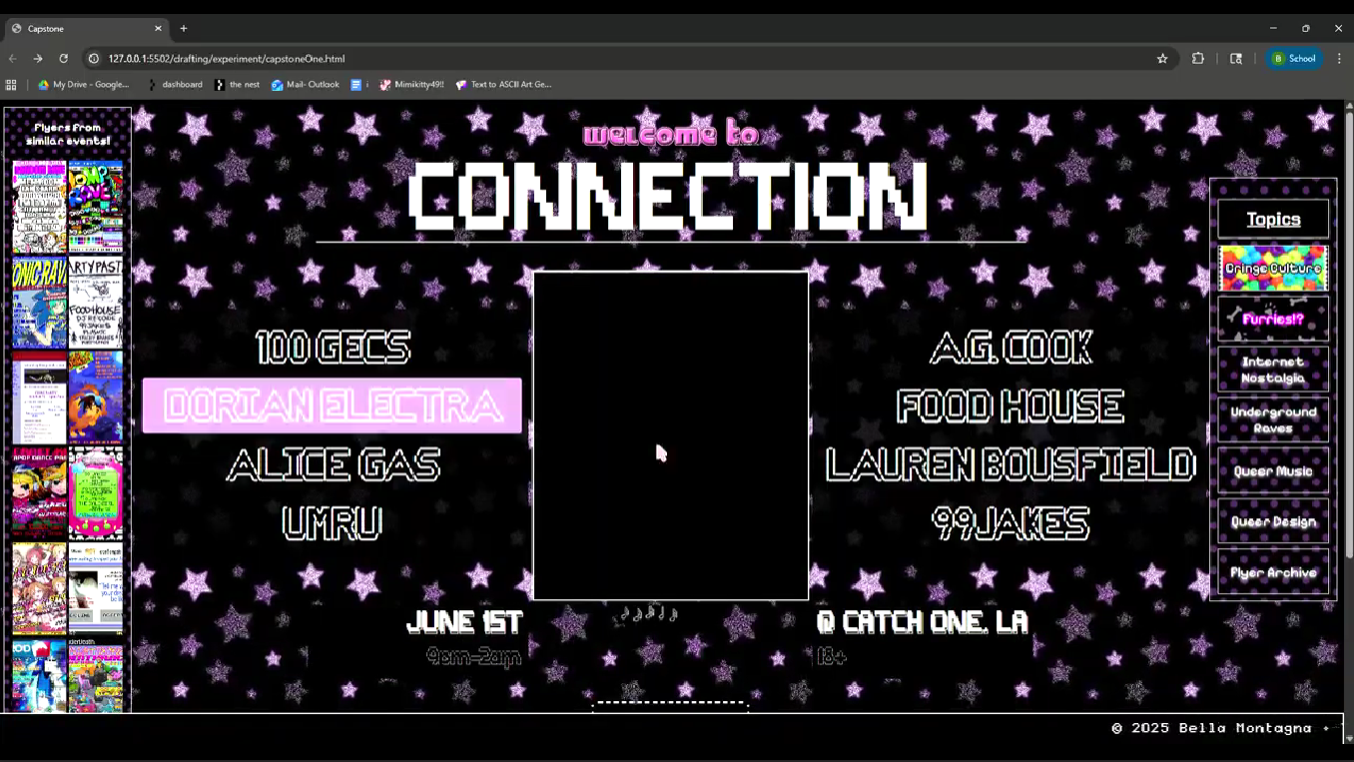
Task: Open the black-and-white FoodHouse party flyer thumbnail
Action: [x=96, y=303]
